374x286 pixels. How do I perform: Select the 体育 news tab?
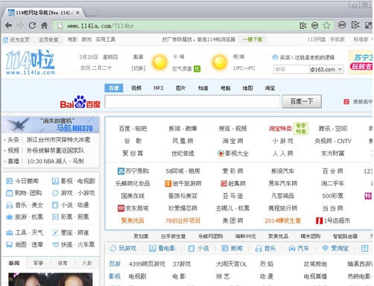[x=63, y=263]
